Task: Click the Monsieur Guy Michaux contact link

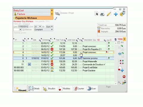Action: (x=23, y=21)
